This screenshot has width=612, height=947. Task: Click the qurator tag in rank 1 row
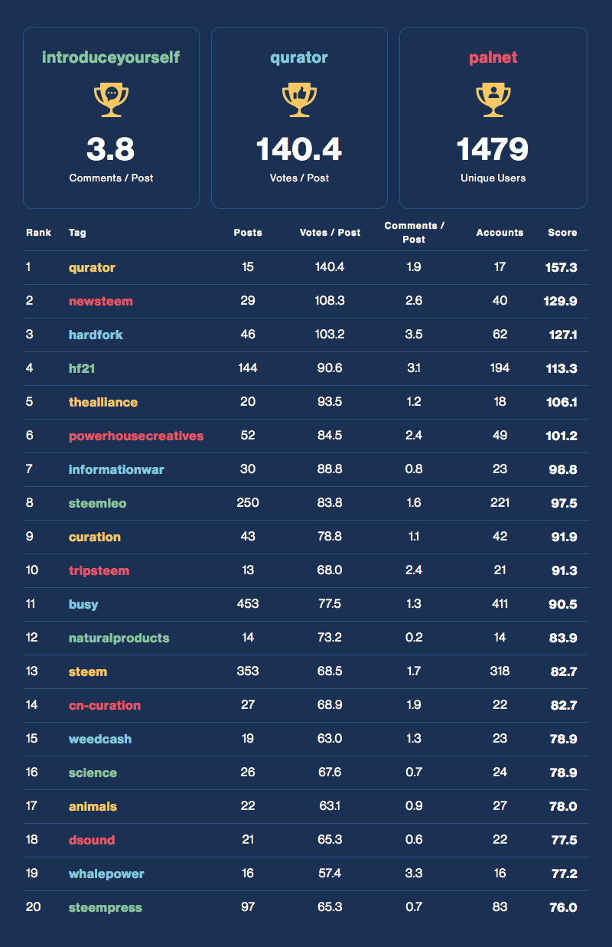pyautogui.click(x=92, y=267)
